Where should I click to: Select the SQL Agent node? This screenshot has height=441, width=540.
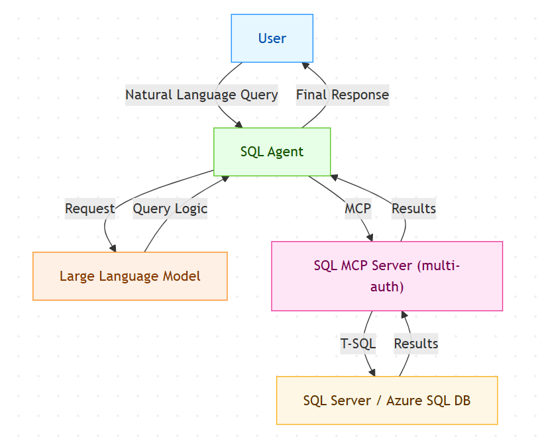272,152
